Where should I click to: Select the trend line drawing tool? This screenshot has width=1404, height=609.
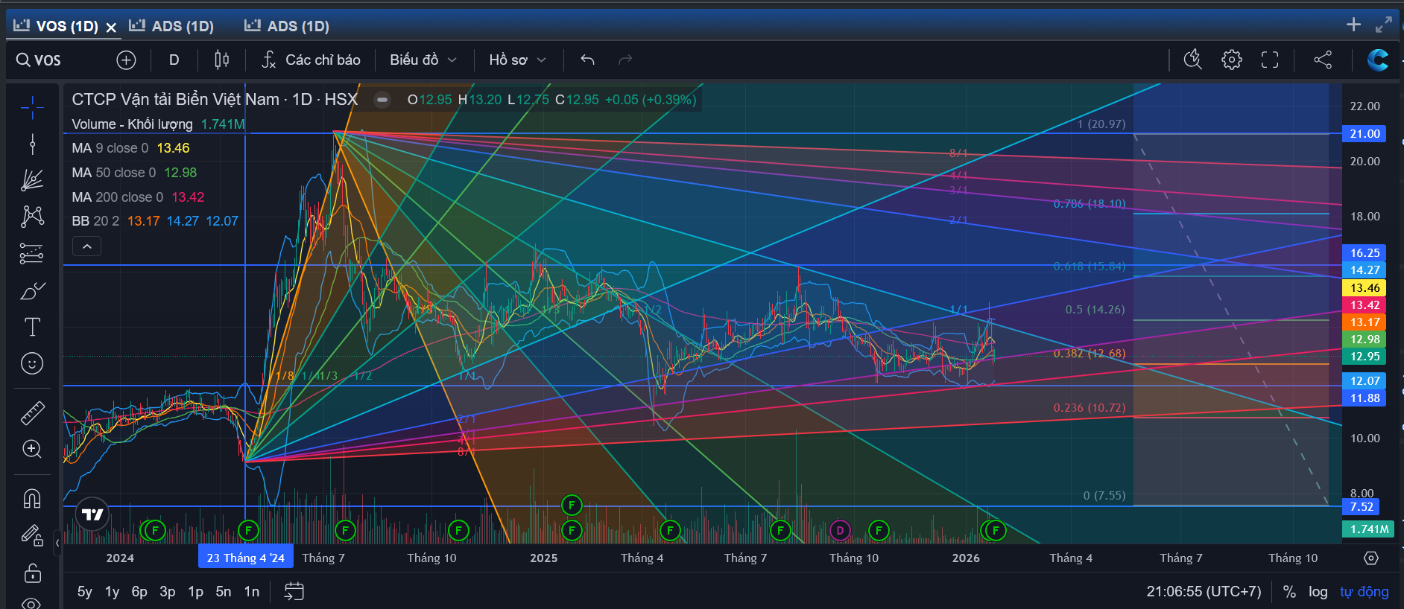pos(32,144)
